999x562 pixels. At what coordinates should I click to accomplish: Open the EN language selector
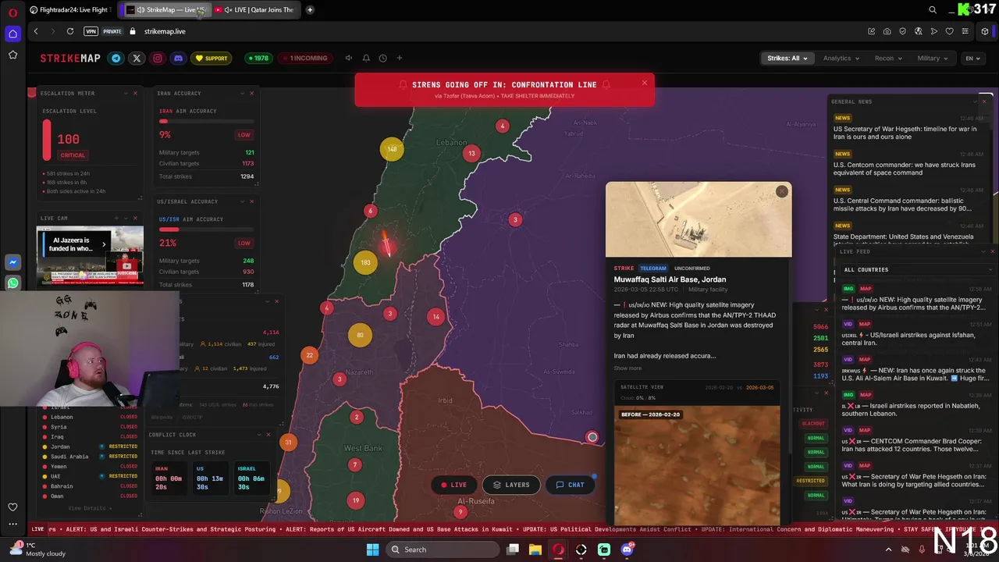point(972,58)
